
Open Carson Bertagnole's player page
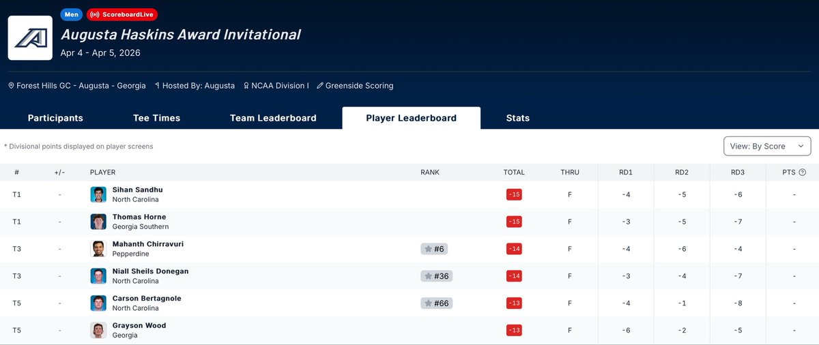coord(147,299)
